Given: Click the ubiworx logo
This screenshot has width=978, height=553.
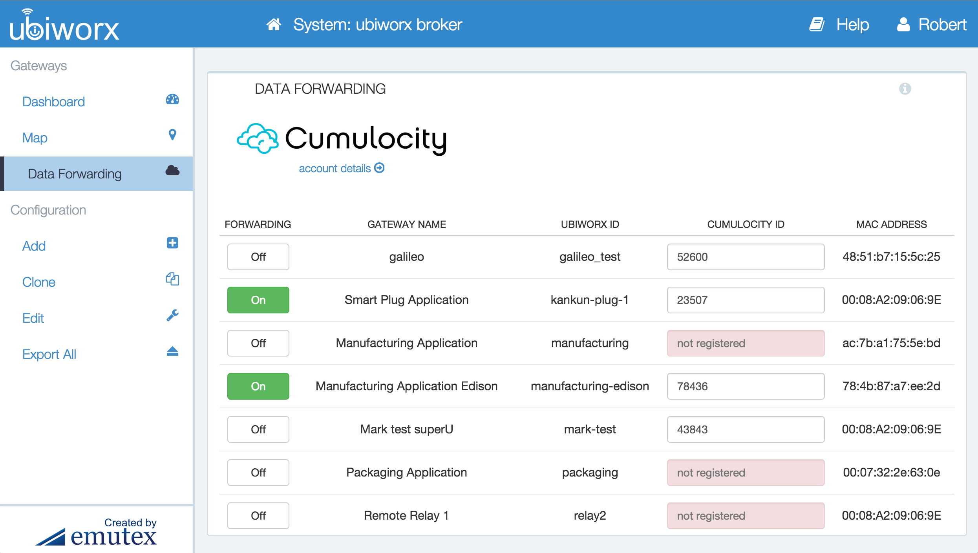Looking at the screenshot, I should coord(64,25).
